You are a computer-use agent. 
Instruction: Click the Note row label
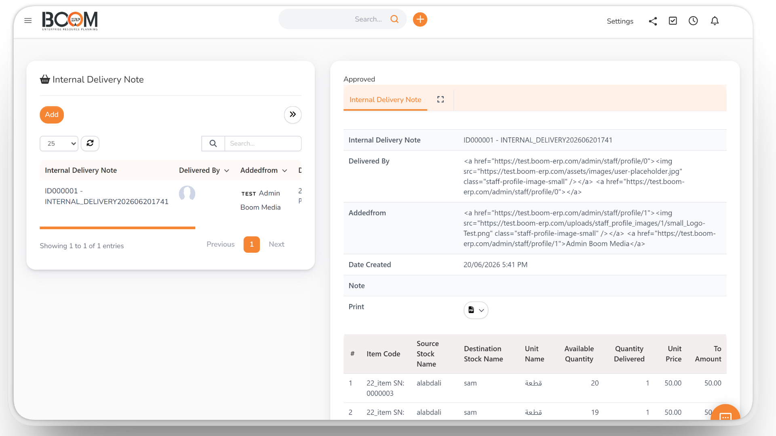point(356,286)
